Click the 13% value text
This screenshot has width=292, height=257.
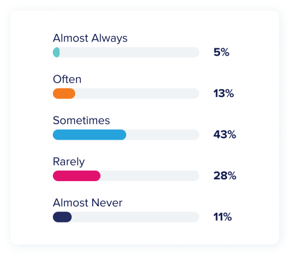(224, 93)
